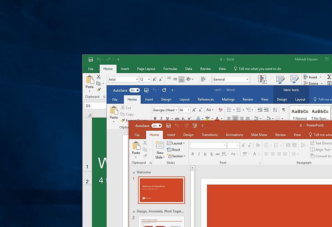Expand the Georgia font name dropdown in Word
Screen dimensions: 332x227
[176, 110]
